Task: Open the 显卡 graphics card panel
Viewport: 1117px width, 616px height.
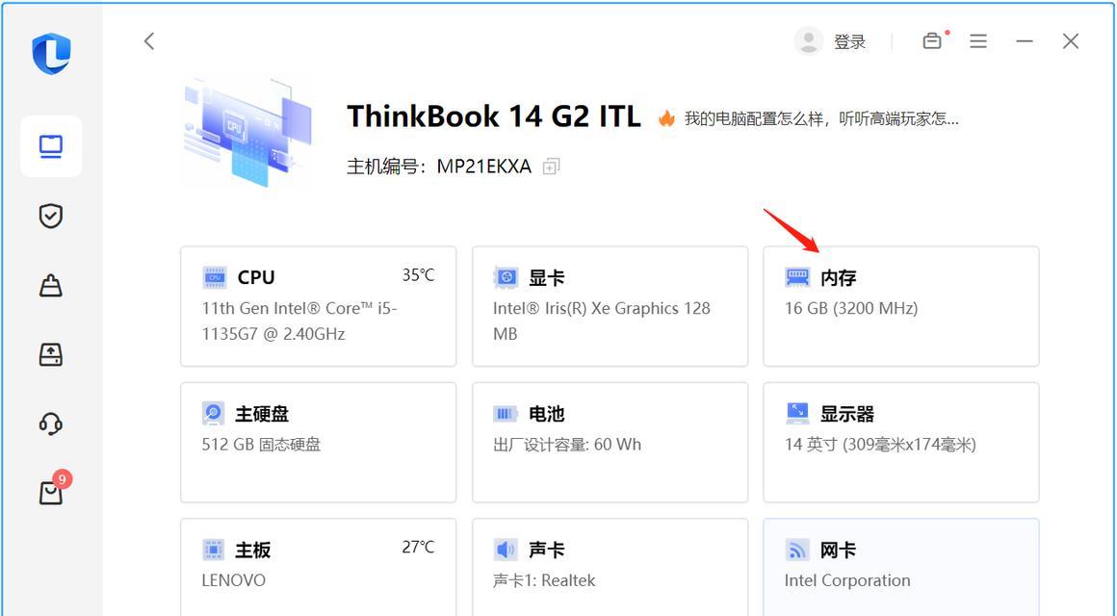Action: [x=610, y=306]
